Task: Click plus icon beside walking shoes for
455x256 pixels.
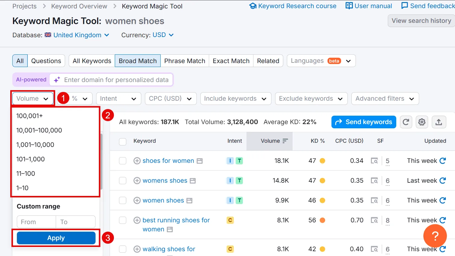Action: click(137, 249)
